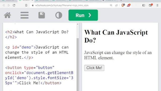161x91 pixels.
Task: Click the w3schools URL address bar
Action: 62,5
